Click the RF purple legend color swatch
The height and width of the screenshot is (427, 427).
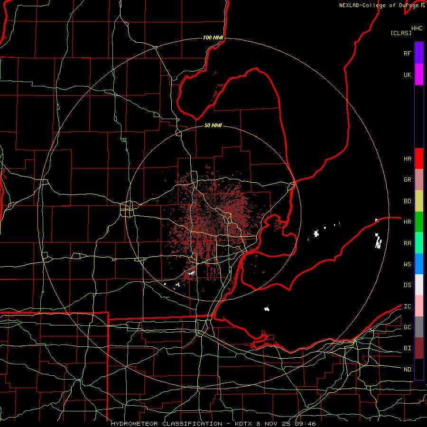click(419, 53)
